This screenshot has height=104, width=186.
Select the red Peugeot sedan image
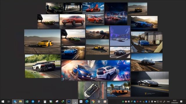(x=72, y=21)
